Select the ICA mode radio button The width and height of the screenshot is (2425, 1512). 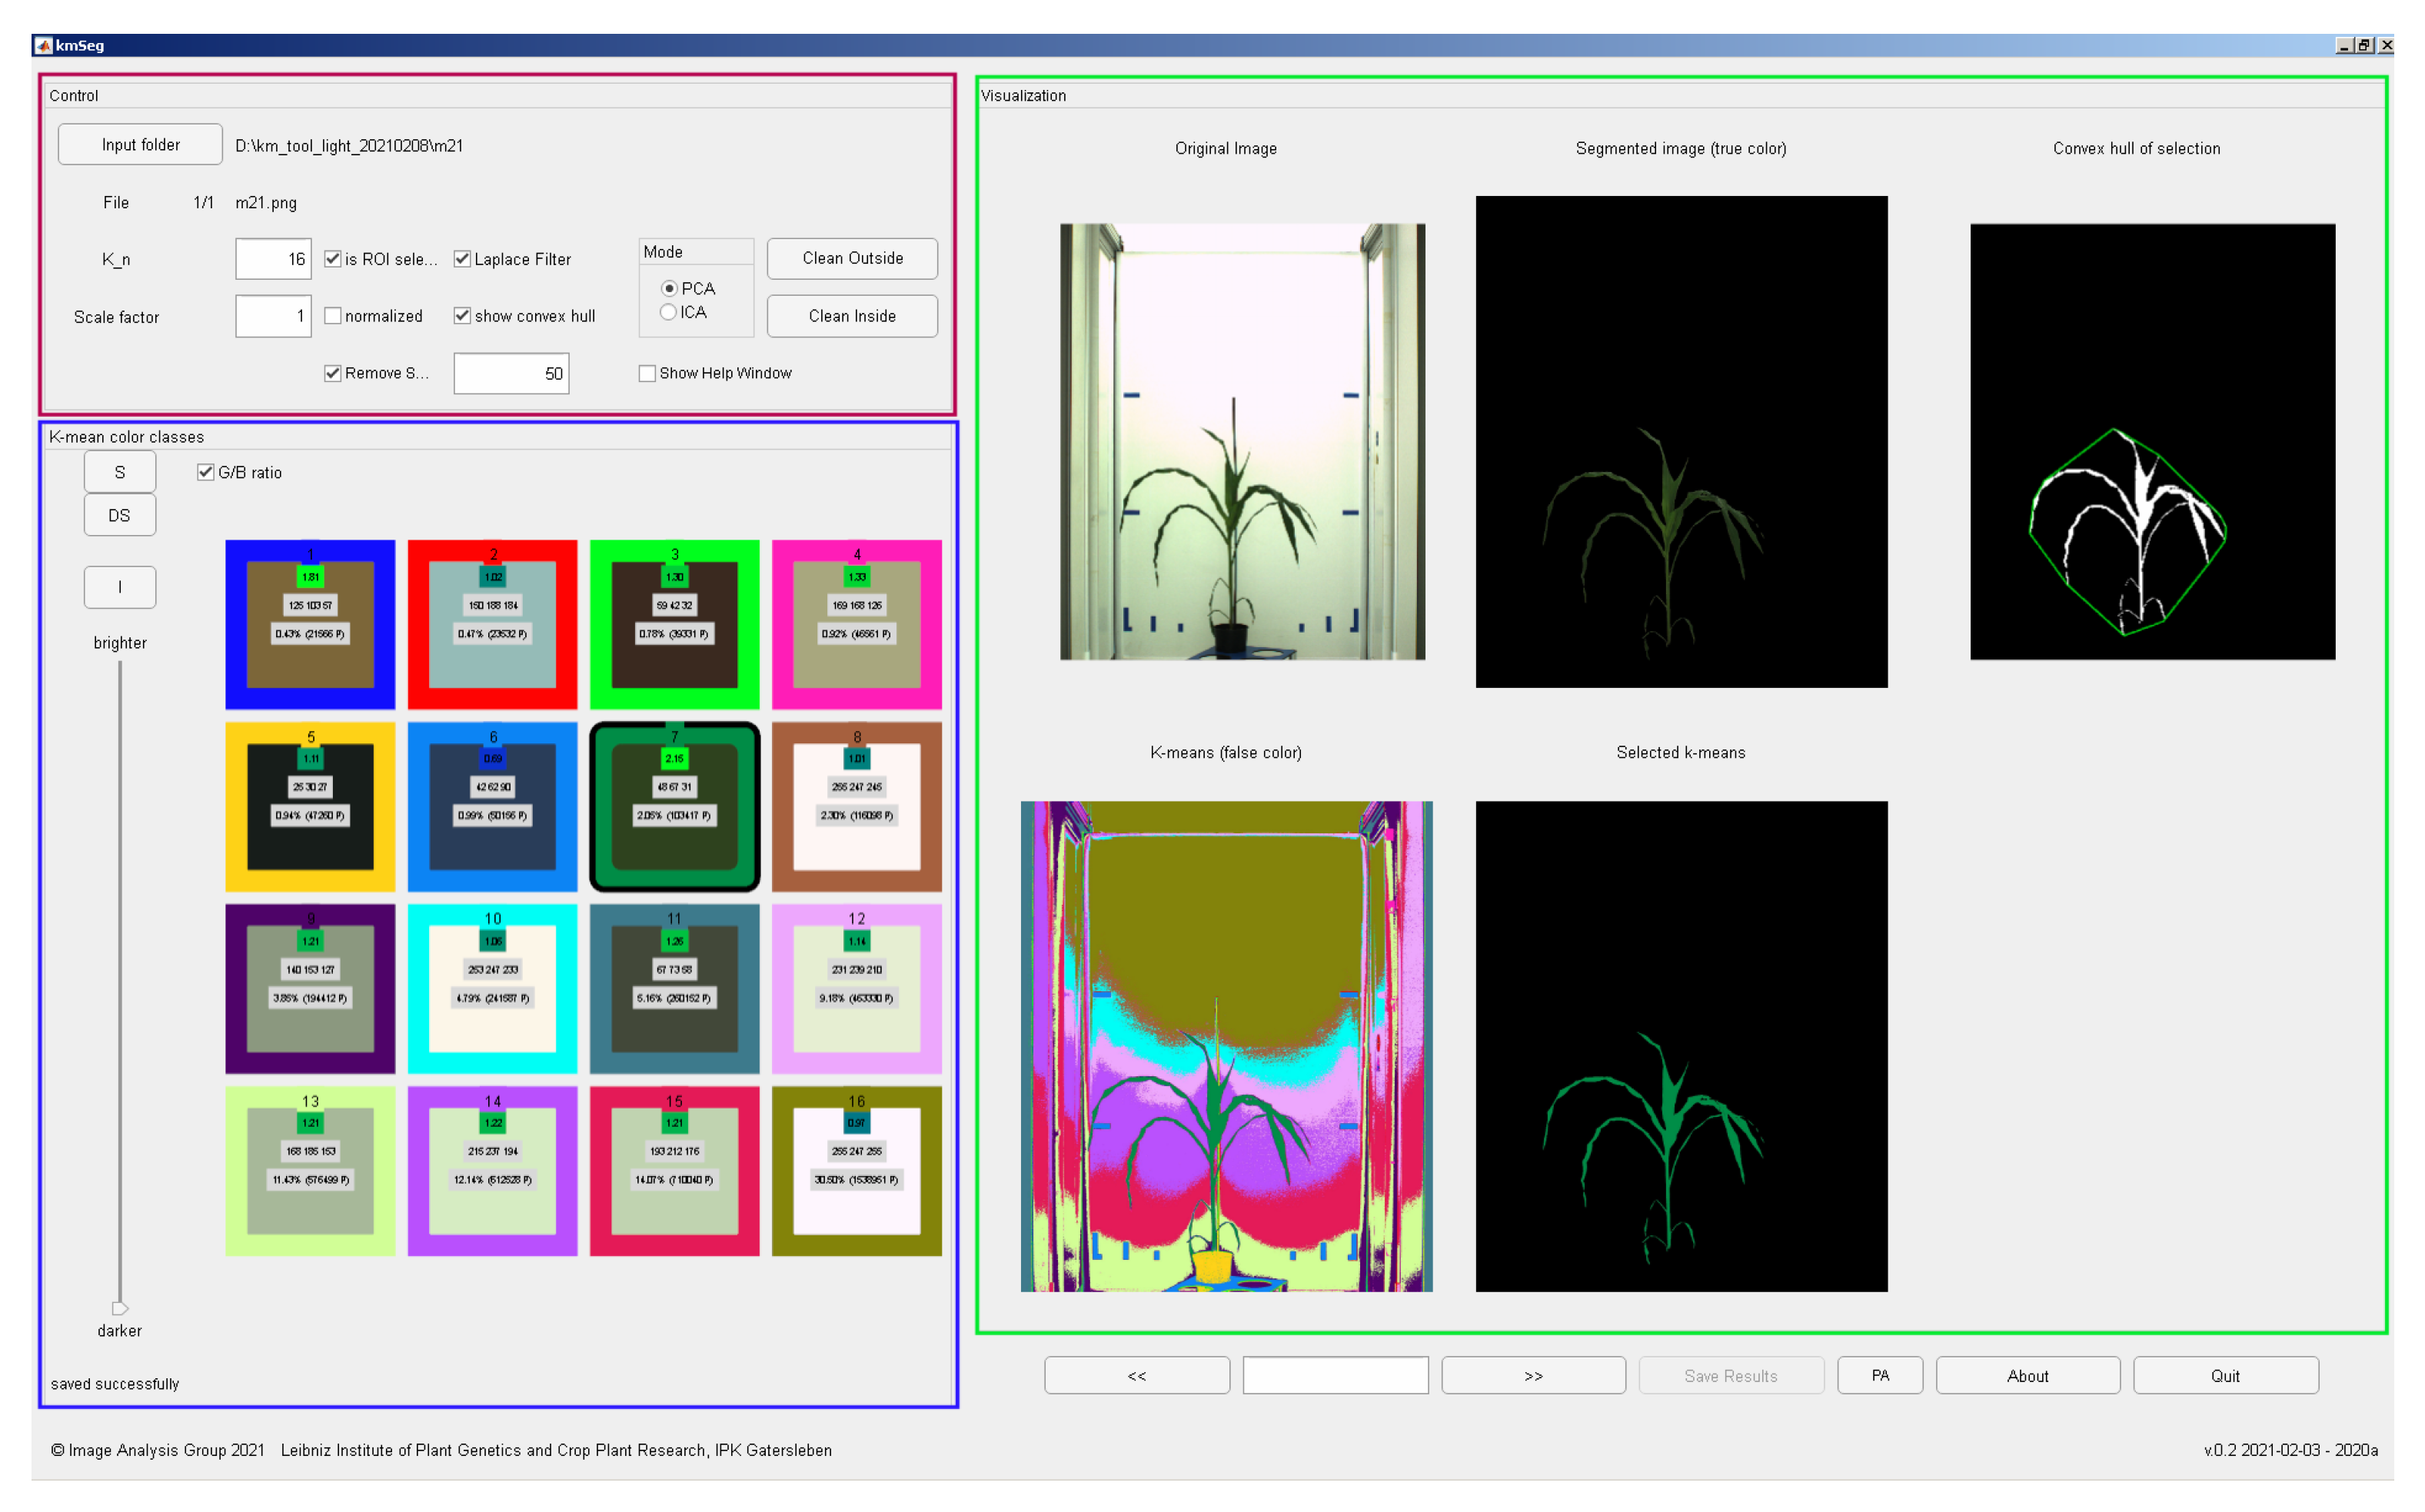click(x=668, y=312)
